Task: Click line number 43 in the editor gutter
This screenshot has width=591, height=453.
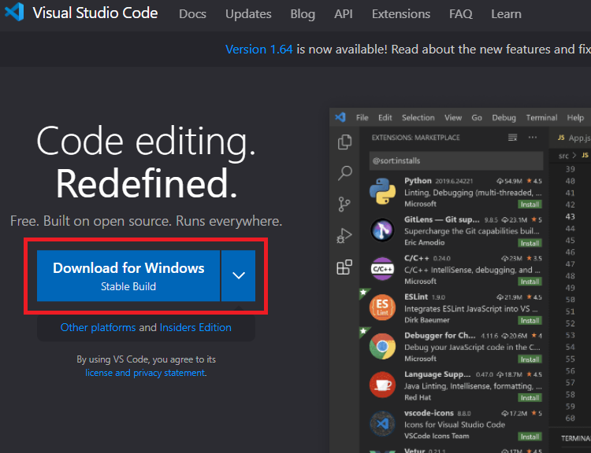Action: tap(570, 217)
